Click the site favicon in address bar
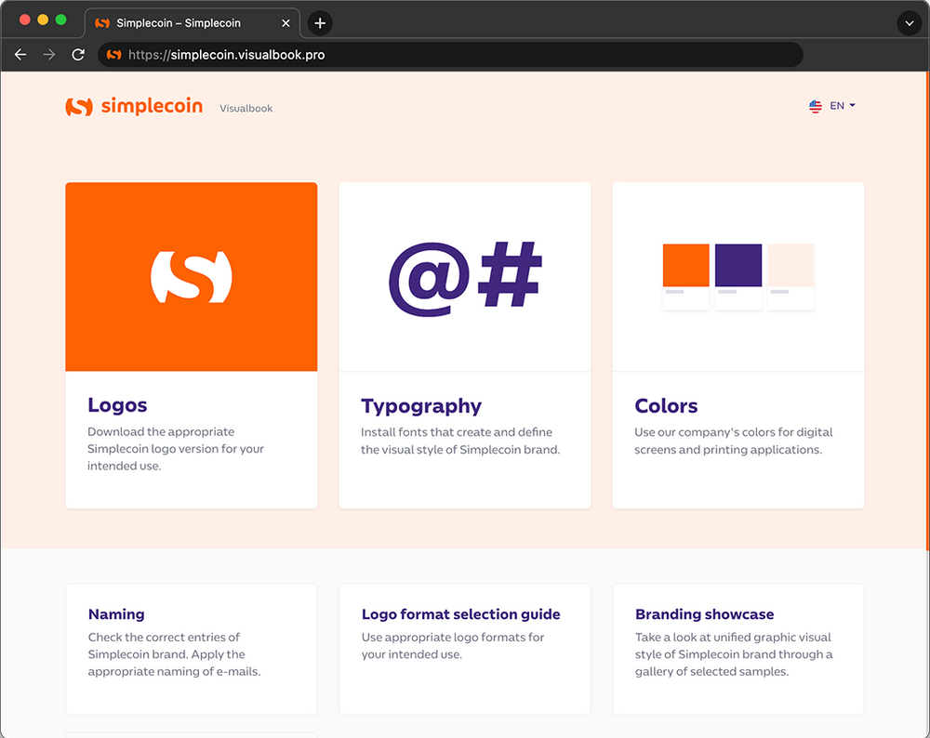Screen dimensions: 930x738 [113, 55]
